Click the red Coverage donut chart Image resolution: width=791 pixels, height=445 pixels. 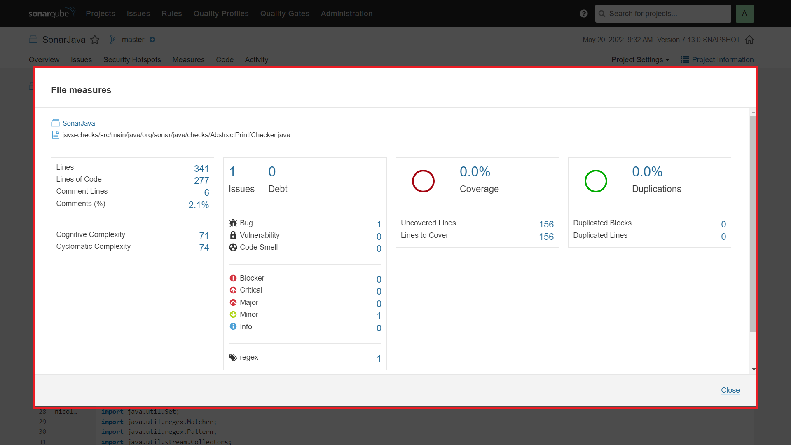coord(423,181)
